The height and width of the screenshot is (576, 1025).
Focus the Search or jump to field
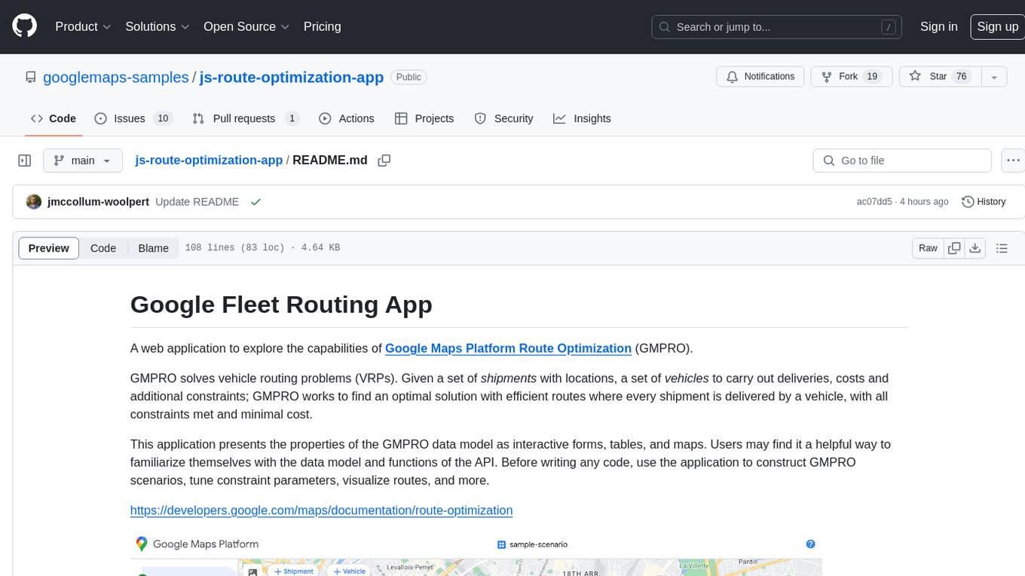point(778,26)
